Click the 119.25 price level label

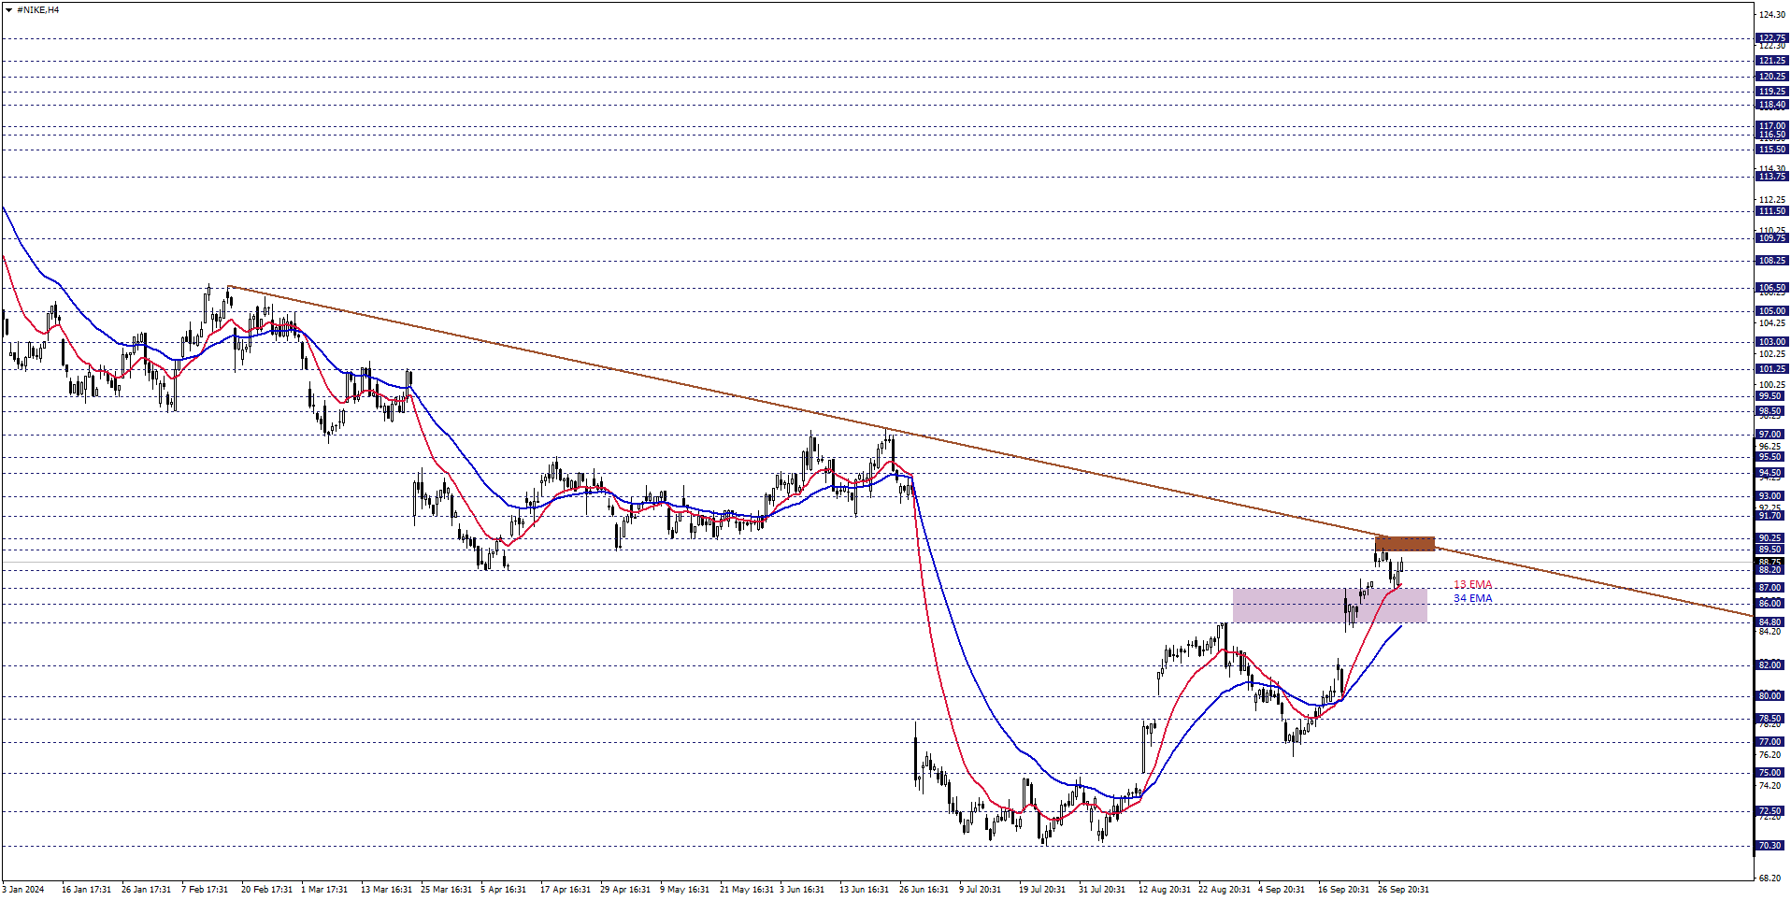pyautogui.click(x=1771, y=92)
